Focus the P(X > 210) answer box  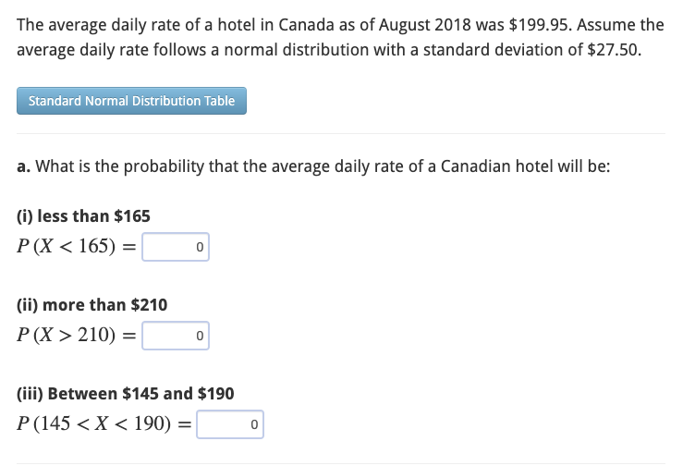click(176, 337)
